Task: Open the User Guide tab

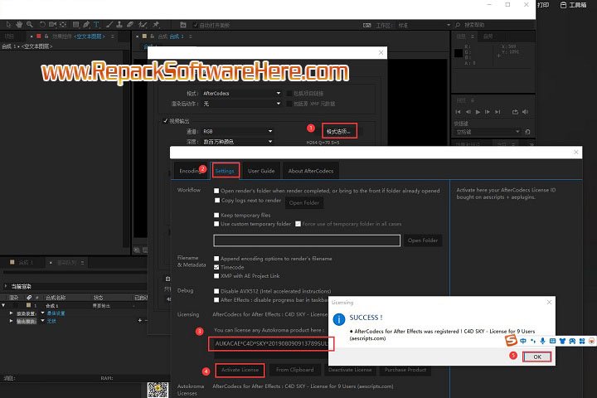Action: click(x=261, y=171)
